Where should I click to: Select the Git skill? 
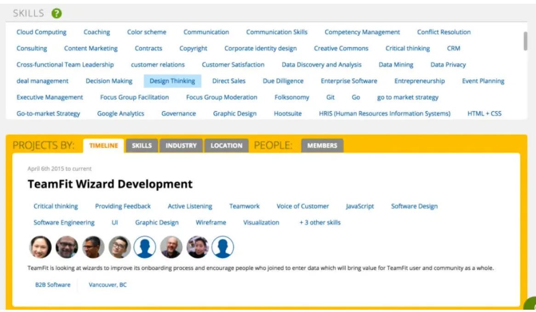(x=330, y=97)
